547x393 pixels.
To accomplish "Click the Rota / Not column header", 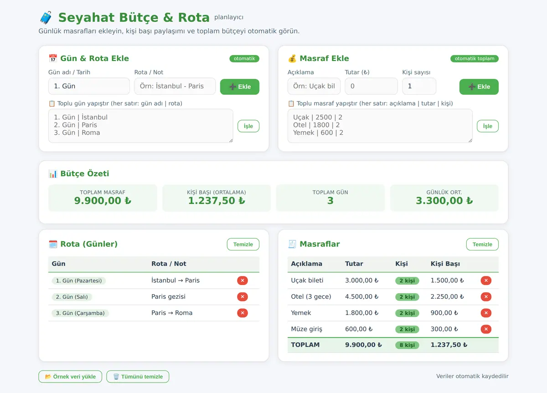I will 169,264.
